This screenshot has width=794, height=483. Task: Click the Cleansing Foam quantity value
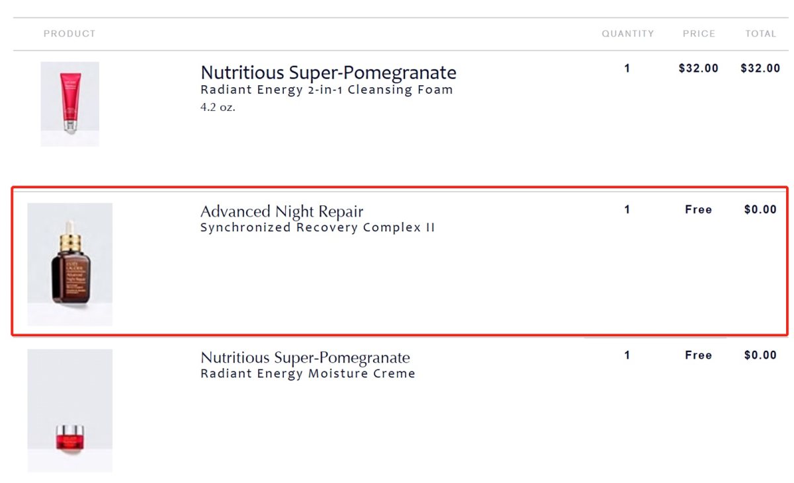pyautogui.click(x=627, y=68)
